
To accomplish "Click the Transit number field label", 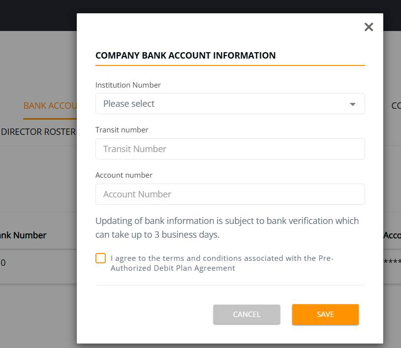I will [122, 130].
